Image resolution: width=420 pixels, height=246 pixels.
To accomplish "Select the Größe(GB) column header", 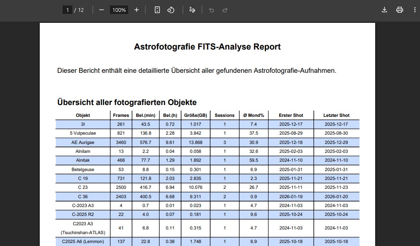I will pos(195,115).
